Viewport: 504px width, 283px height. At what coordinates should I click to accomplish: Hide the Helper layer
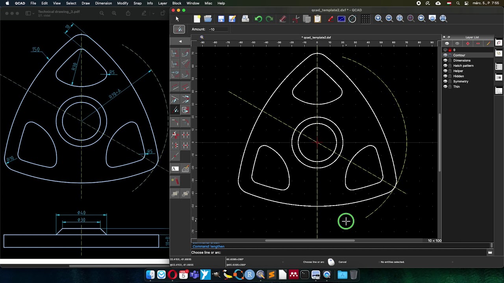pos(445,71)
